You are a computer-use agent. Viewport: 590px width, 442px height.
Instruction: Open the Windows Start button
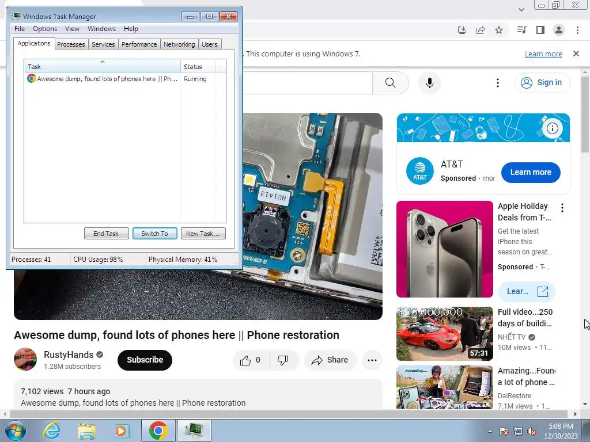point(16,430)
